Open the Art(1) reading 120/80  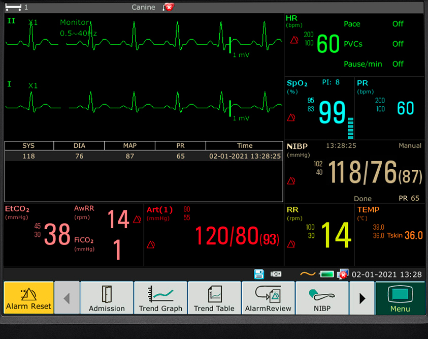tap(226, 235)
